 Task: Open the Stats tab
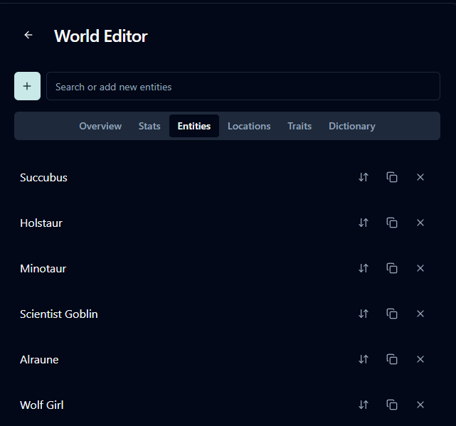tap(149, 126)
